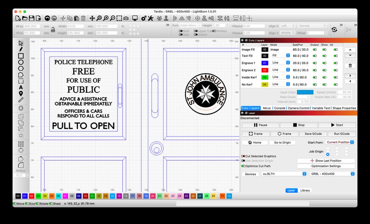Toggle Output for Image Fill layer
The width and height of the screenshot is (370, 224).
pyautogui.click(x=315, y=50)
